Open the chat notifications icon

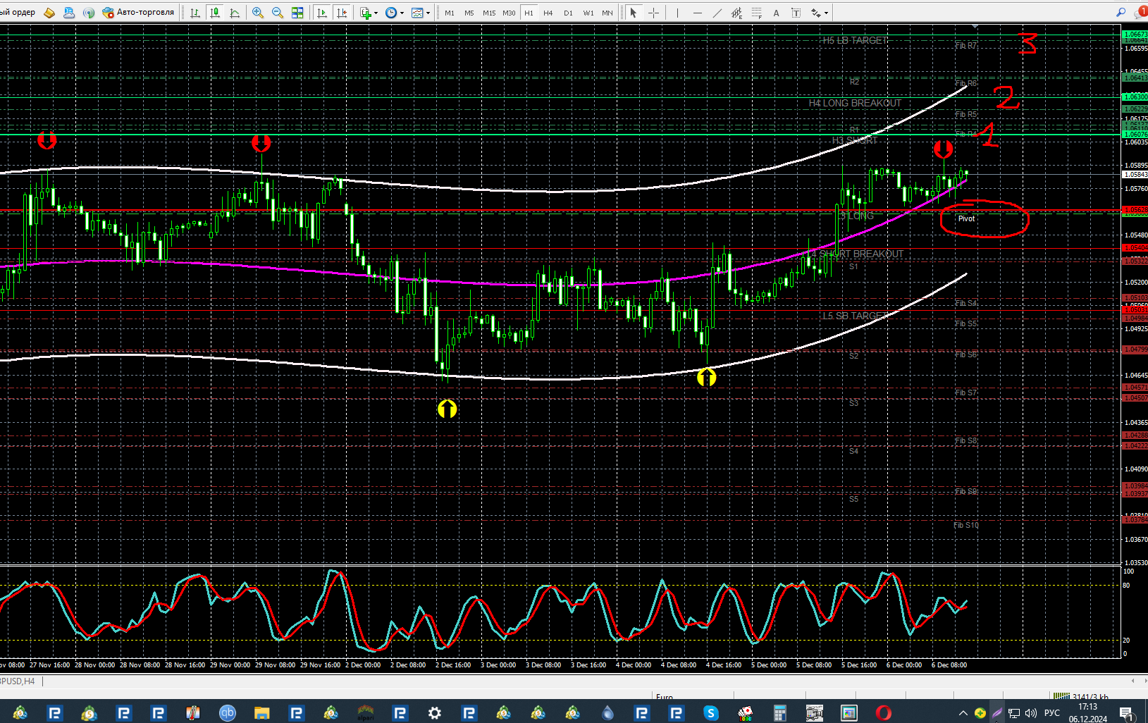[x=1142, y=12]
